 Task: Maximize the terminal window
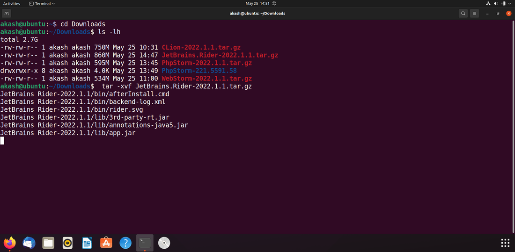pyautogui.click(x=498, y=14)
